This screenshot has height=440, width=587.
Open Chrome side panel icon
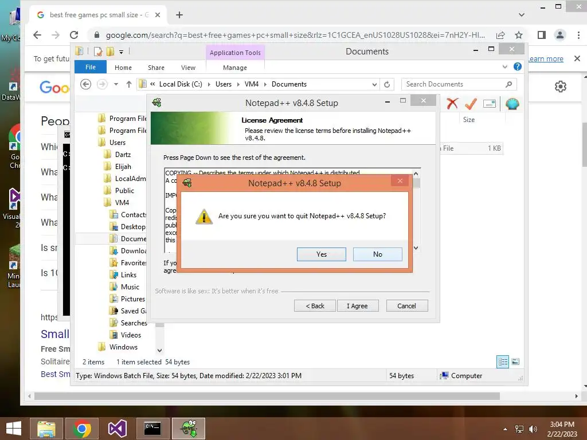[541, 35]
